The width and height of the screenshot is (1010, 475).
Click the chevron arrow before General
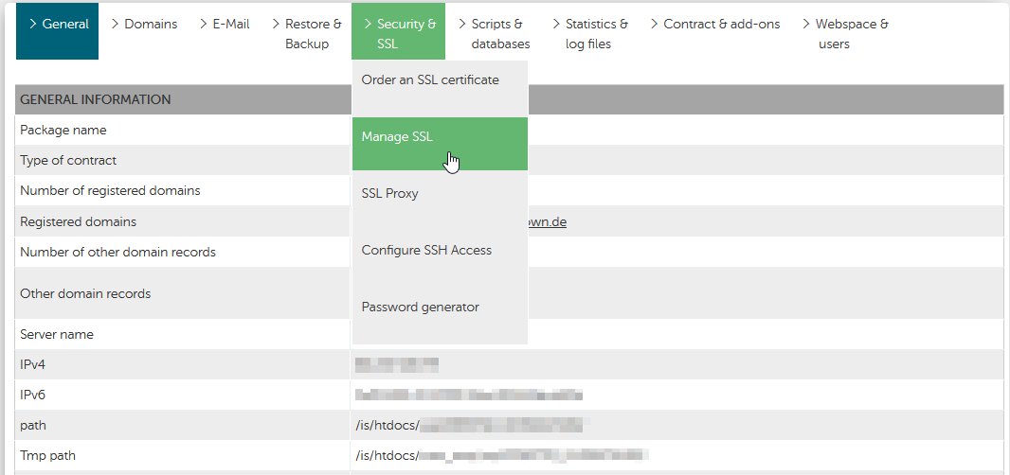click(x=33, y=25)
